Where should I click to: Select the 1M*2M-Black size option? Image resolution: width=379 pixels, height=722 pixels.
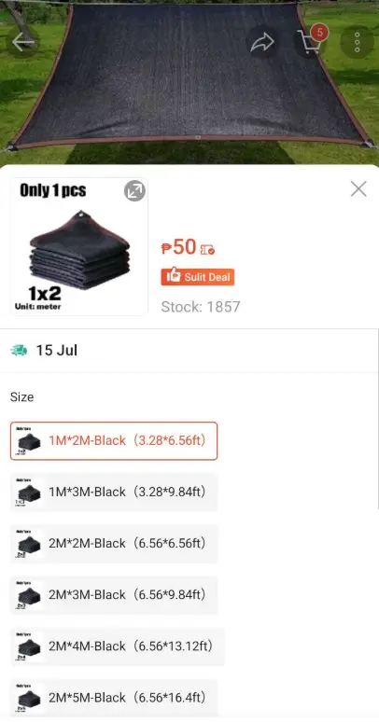114,440
